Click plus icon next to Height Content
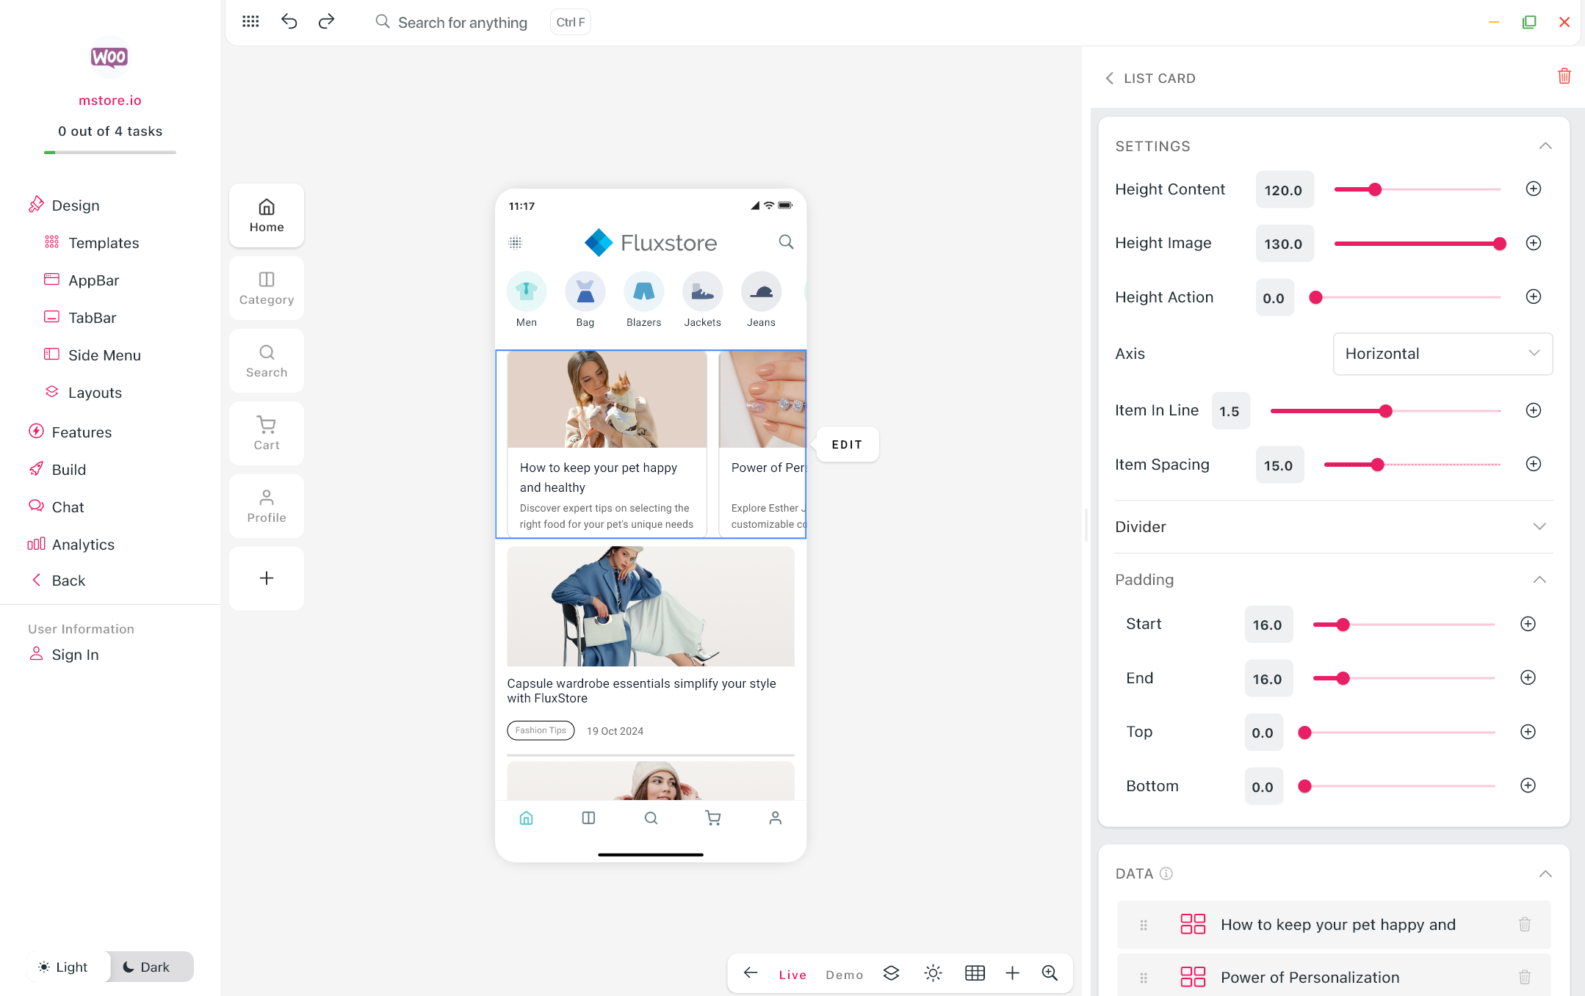The image size is (1585, 996). click(x=1533, y=189)
